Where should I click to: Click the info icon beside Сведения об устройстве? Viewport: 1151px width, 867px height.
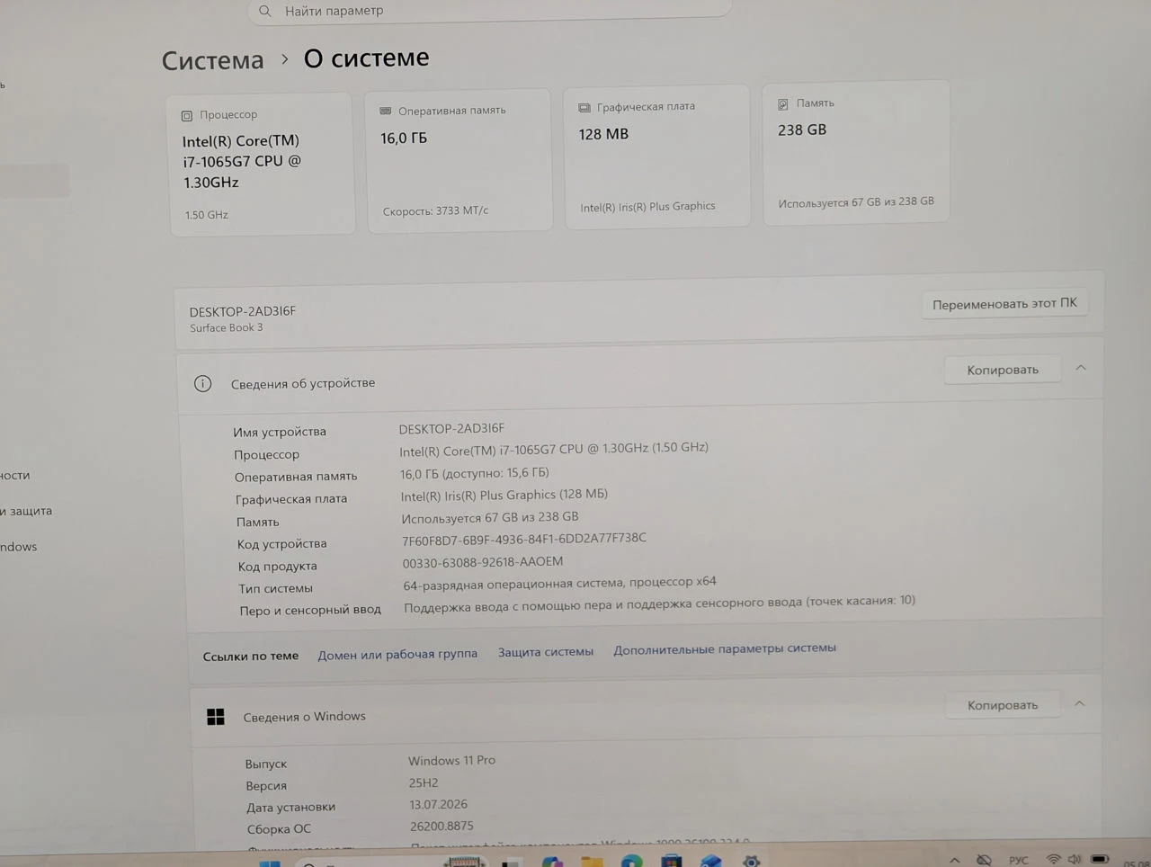203,384
